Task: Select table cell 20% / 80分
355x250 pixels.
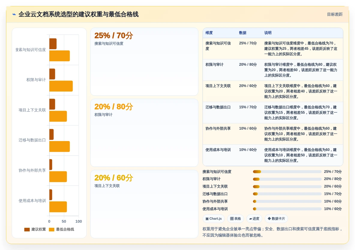Action: 248,65
